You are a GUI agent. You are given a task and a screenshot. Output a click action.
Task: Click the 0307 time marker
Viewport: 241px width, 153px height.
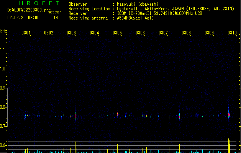coord(163,33)
